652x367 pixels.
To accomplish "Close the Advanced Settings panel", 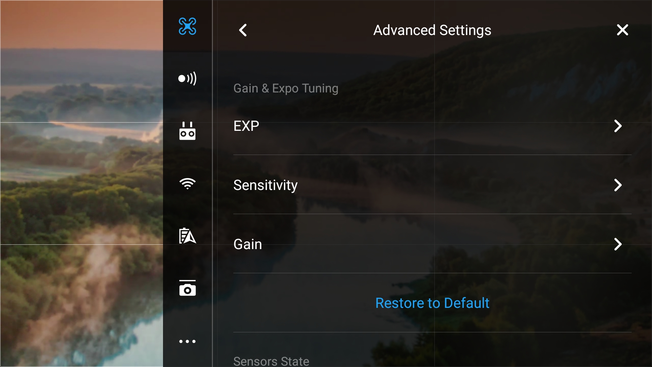I will tap(622, 30).
